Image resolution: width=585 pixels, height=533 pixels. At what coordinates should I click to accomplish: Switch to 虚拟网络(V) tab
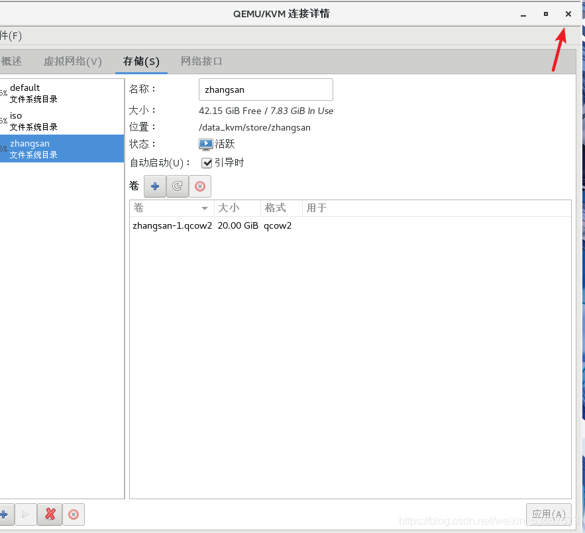coord(73,61)
